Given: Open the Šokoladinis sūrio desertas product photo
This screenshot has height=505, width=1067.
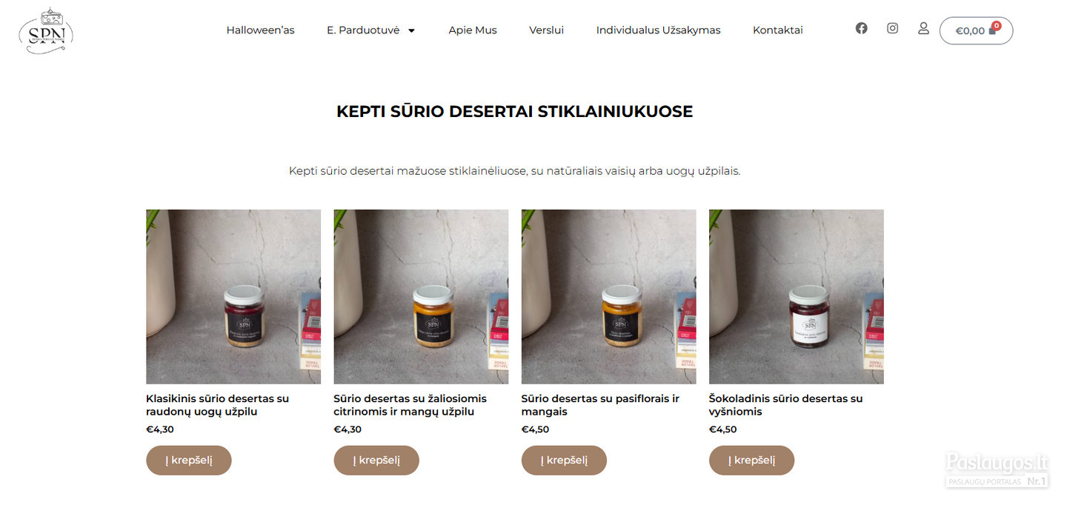Looking at the screenshot, I should click(x=797, y=296).
